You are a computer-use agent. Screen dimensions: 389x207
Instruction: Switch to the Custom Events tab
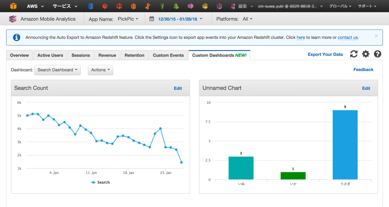(x=168, y=55)
